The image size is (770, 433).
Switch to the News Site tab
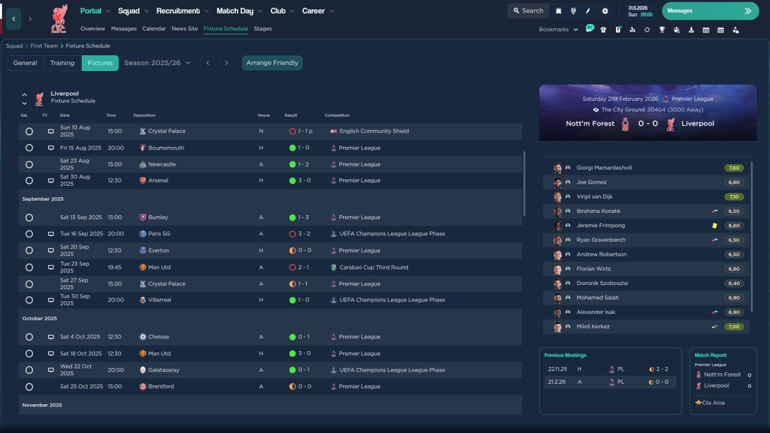(x=185, y=29)
